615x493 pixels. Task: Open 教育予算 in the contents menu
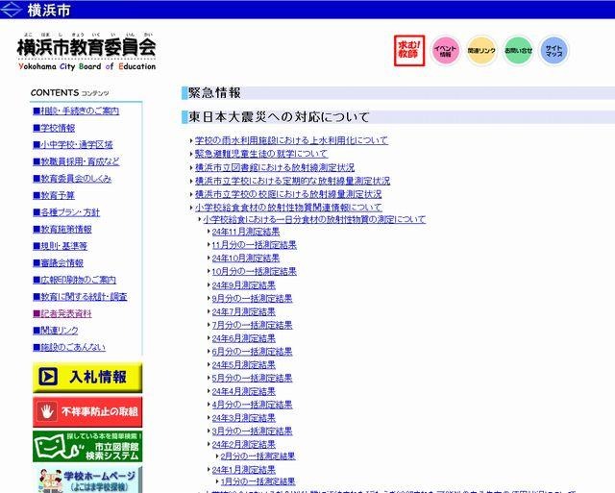point(54,195)
